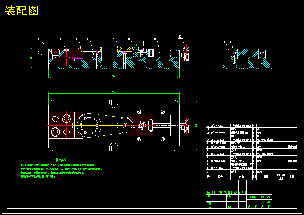This screenshot has height=215, width=304.
Task: Click the 导向板 part name in row 13
Action: (234, 129)
